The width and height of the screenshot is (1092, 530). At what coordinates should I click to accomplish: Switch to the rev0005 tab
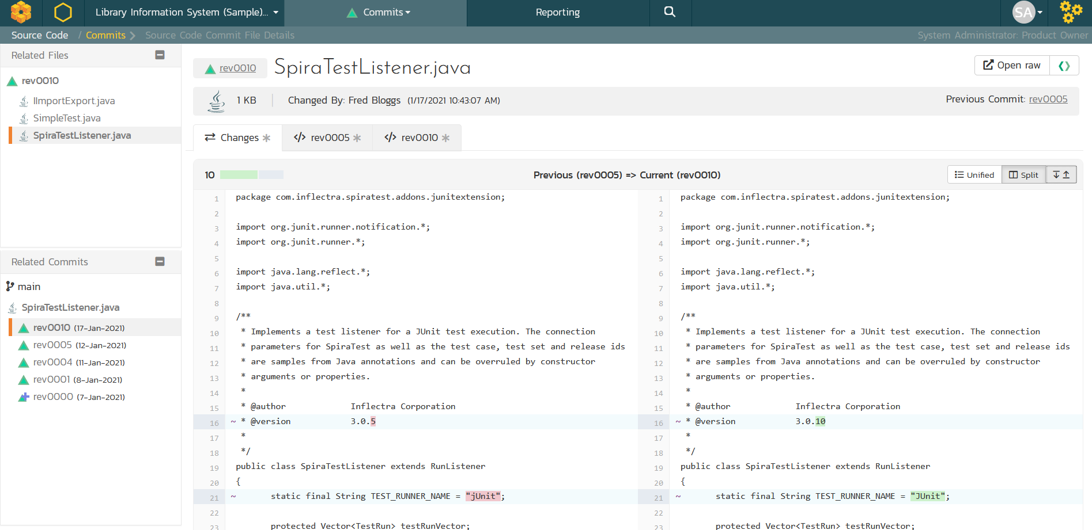click(327, 138)
